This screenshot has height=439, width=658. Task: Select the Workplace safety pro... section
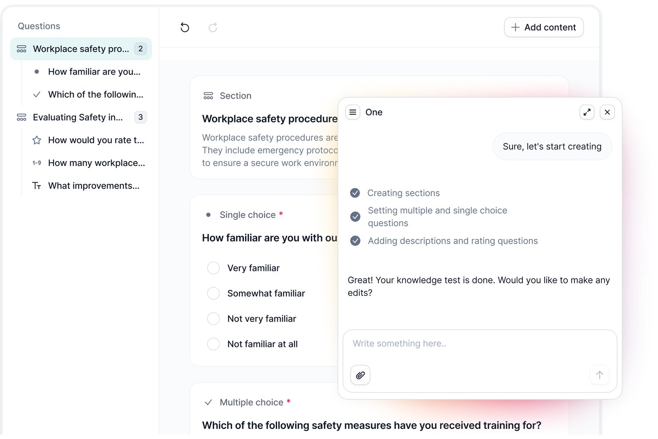coord(81,49)
